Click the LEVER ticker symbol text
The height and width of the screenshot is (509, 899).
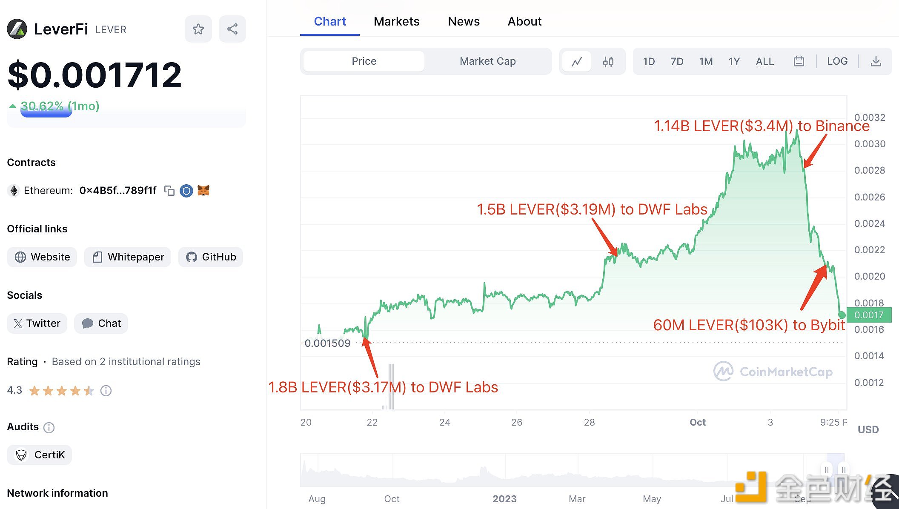(x=111, y=30)
